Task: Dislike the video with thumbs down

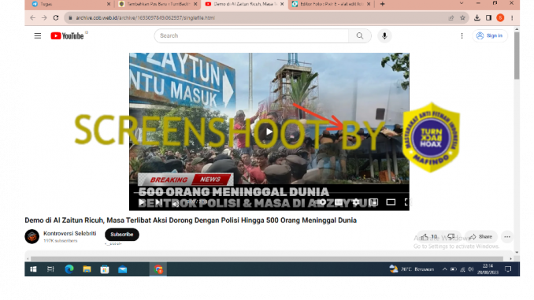Action: coord(451,237)
